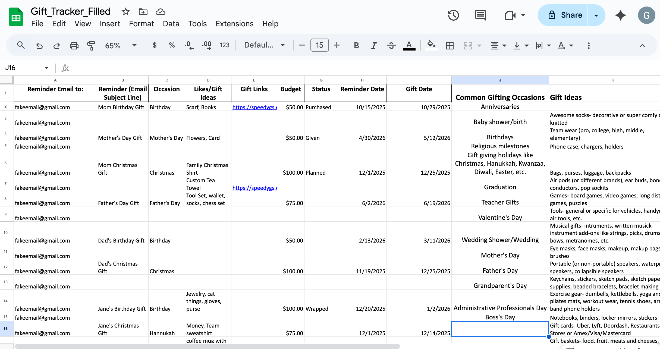Toggle strikethrough formatting
The width and height of the screenshot is (660, 349).
pyautogui.click(x=391, y=45)
